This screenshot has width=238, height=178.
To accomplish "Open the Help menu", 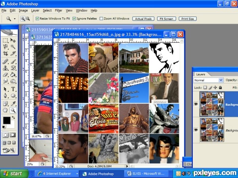I will coord(94,10).
